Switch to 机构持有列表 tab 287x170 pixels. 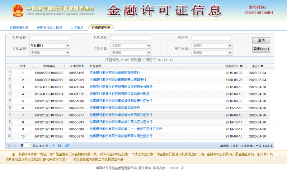(19, 28)
